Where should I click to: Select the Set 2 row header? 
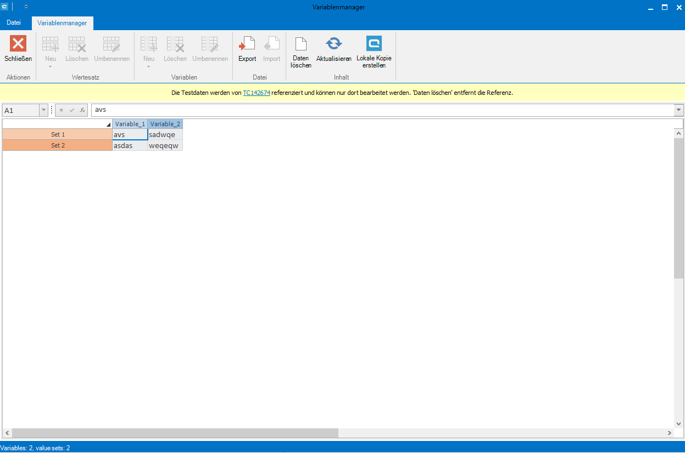[58, 145]
